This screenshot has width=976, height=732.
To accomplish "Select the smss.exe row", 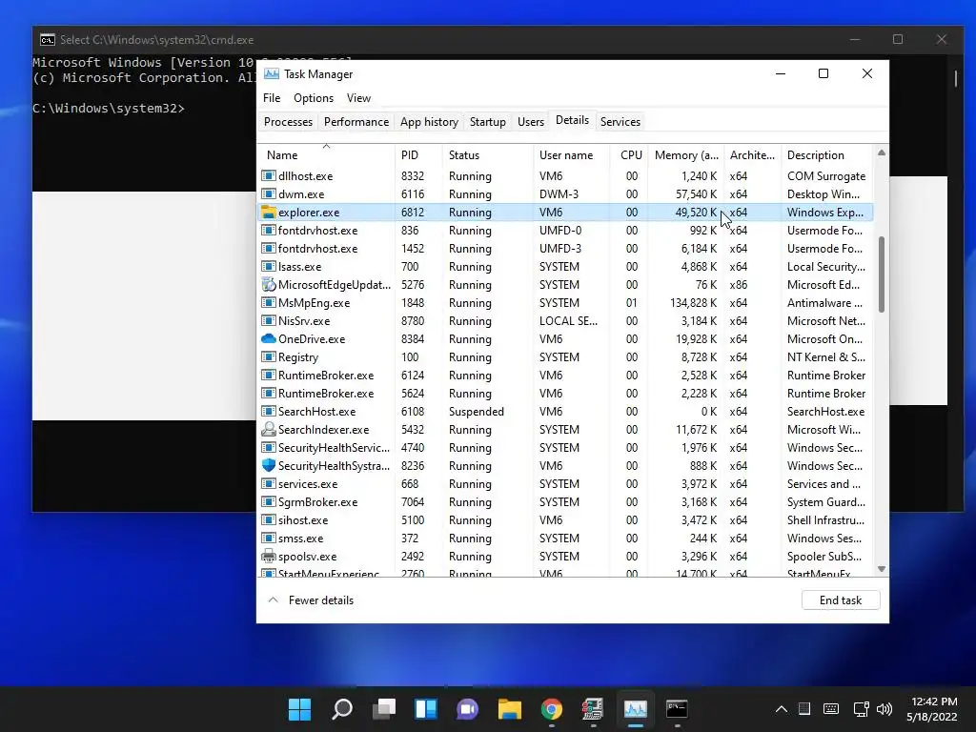I will 565,539.
